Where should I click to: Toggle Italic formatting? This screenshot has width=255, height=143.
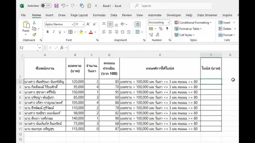54,32
